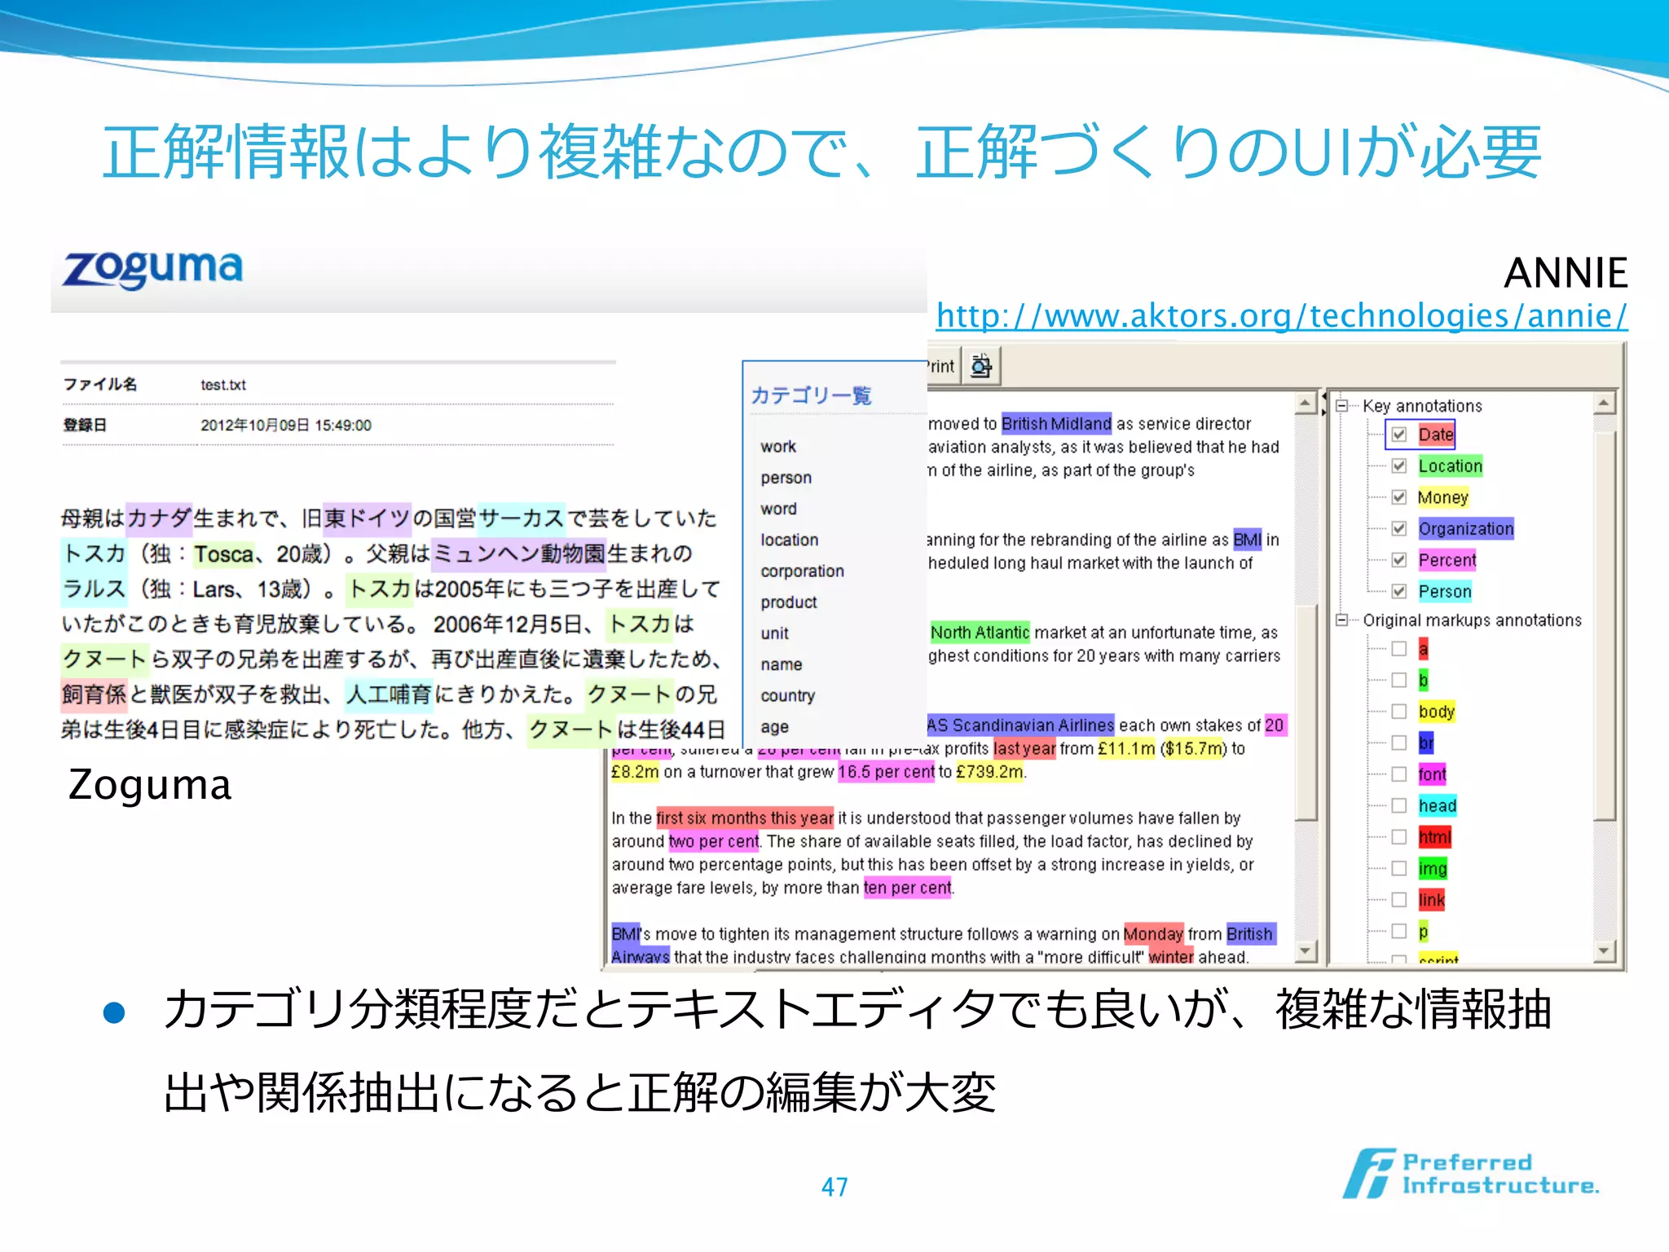The height and width of the screenshot is (1252, 1669).
Task: Click the red html color swatch label
Action: tap(1435, 837)
